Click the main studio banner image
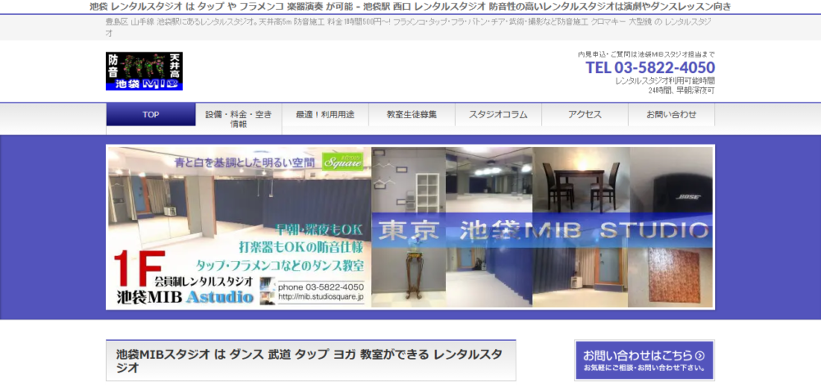821x385 pixels. (410, 227)
